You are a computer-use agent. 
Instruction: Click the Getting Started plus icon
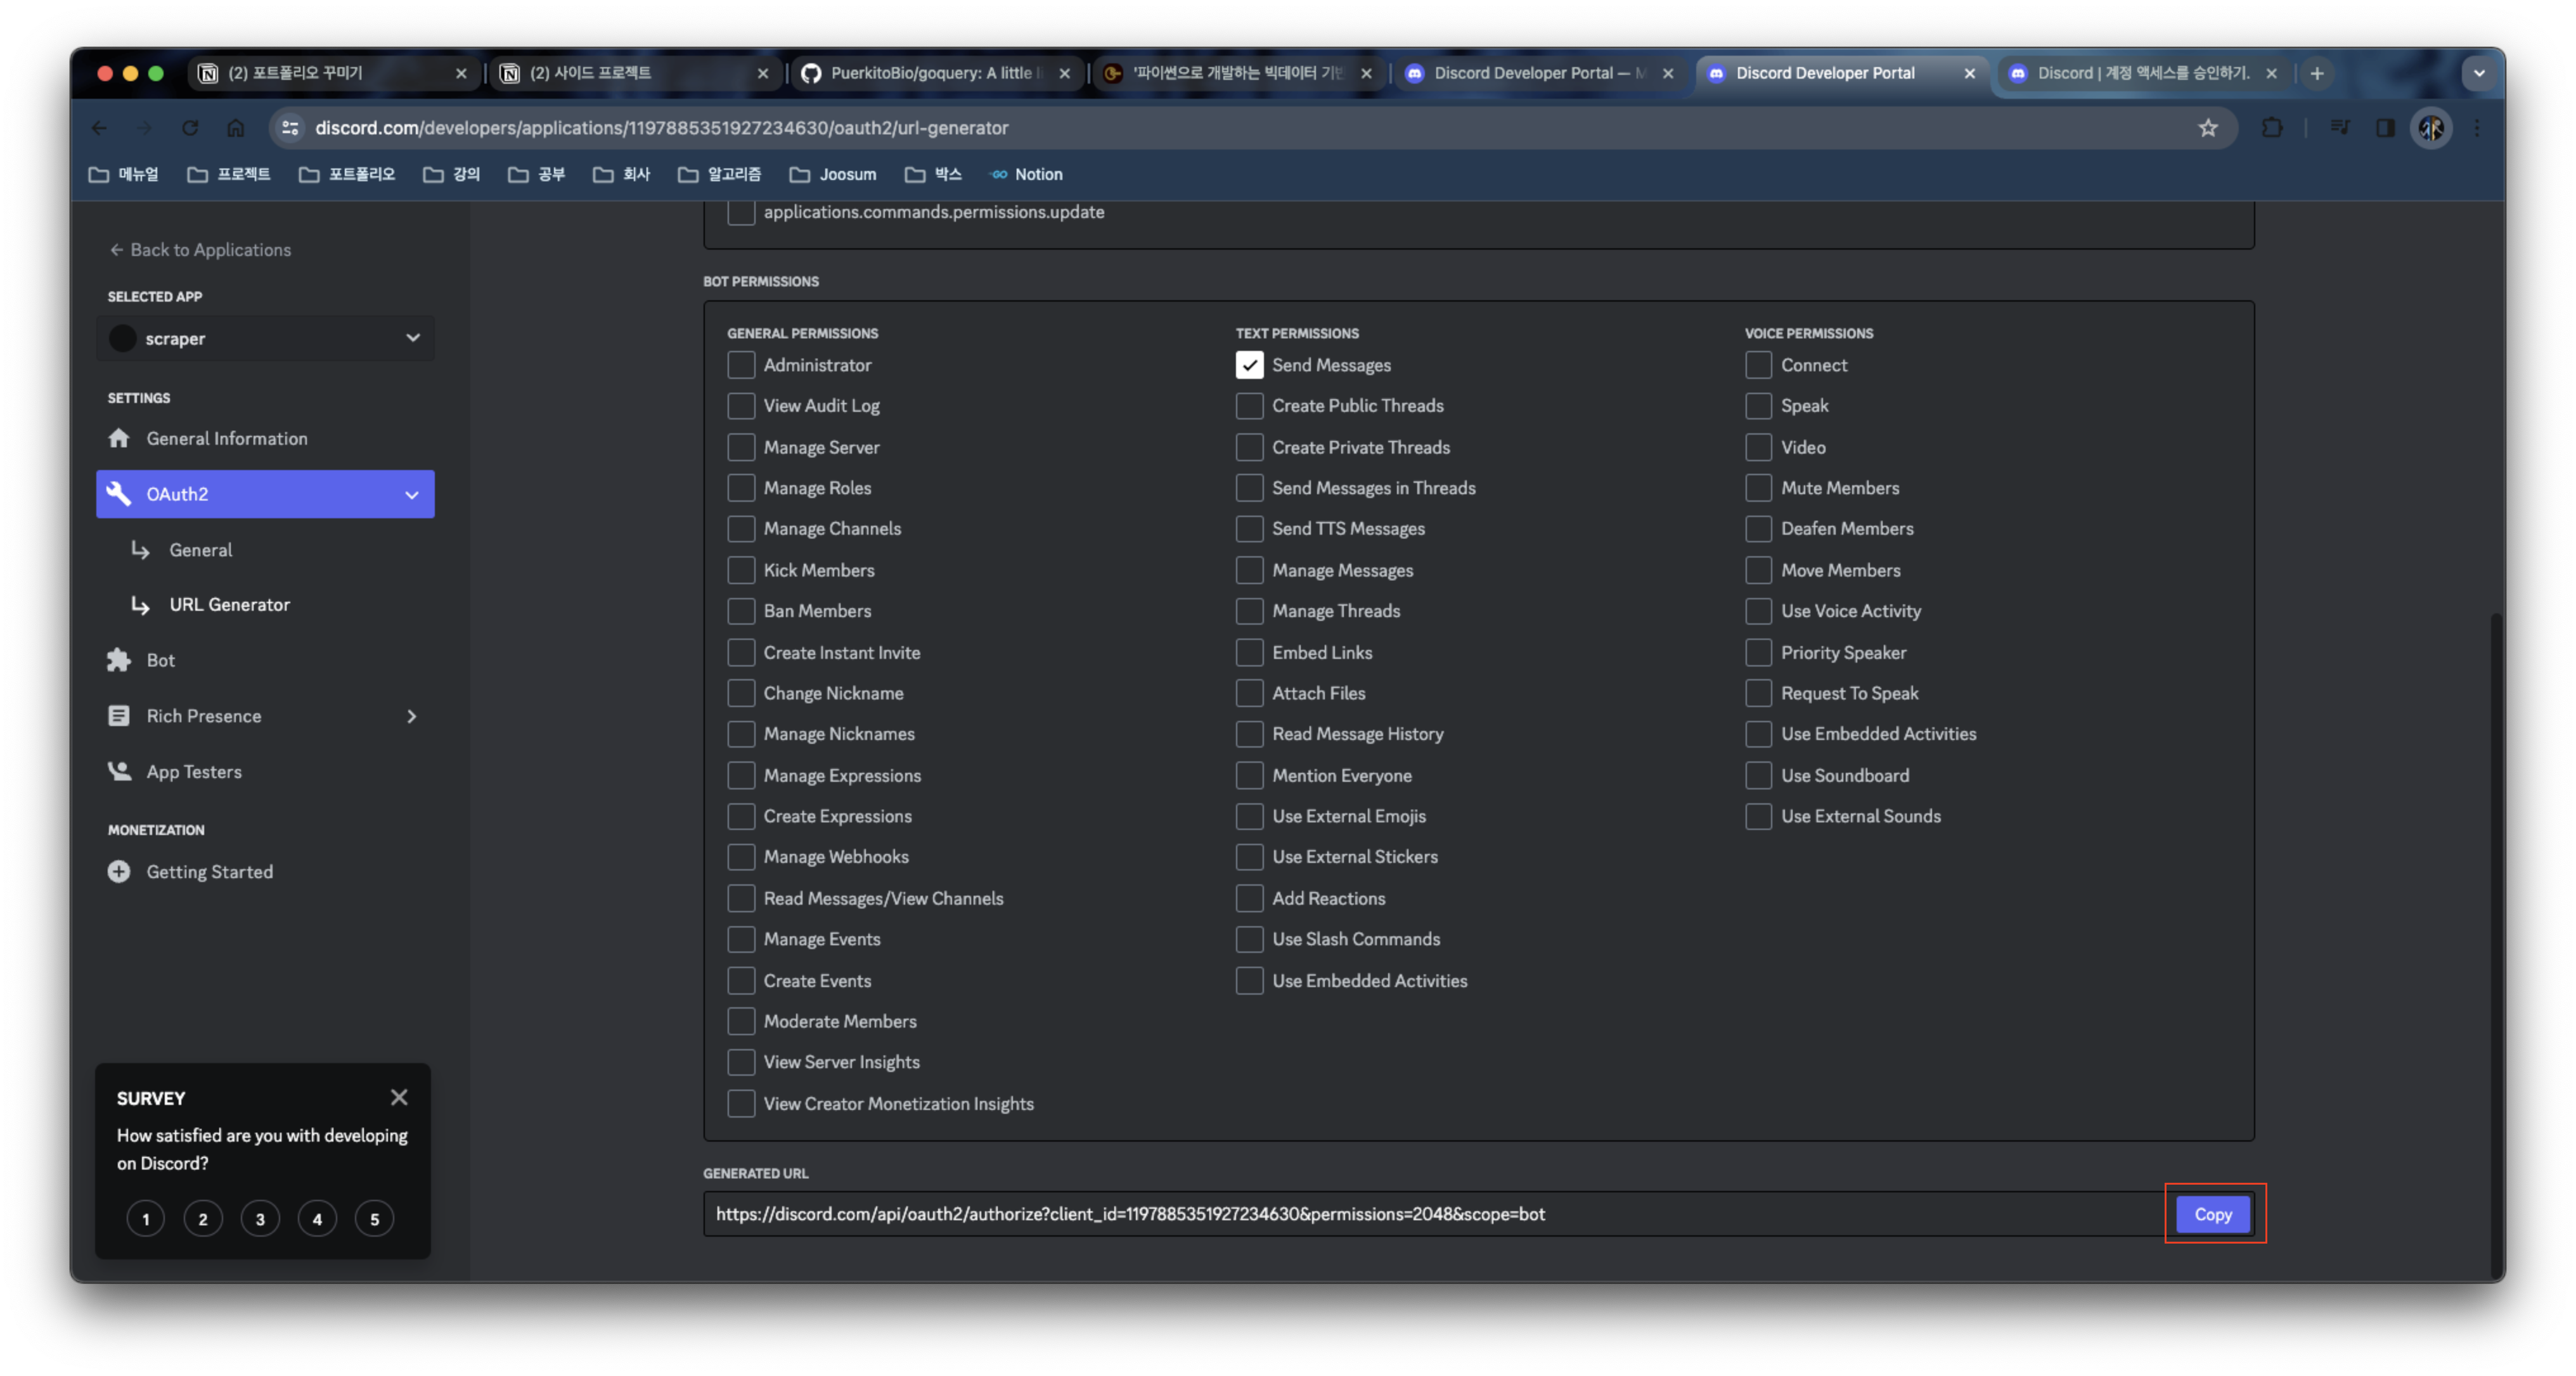tap(119, 871)
